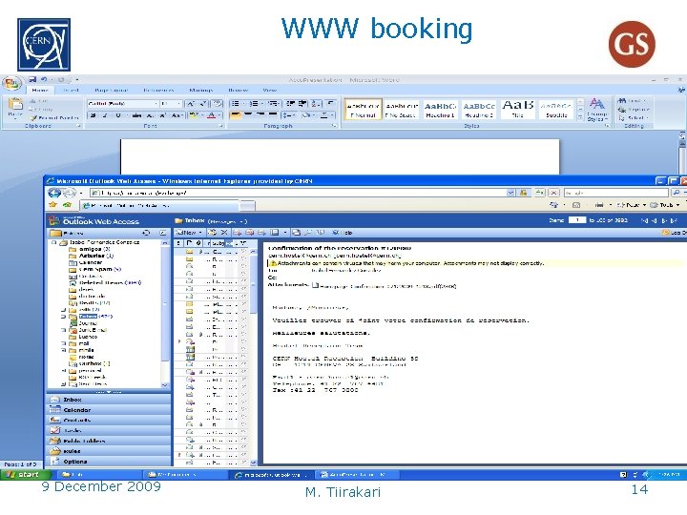This screenshot has height=515, width=687.
Task: Open Help in Outlook Web Access toolbar
Action: (x=343, y=233)
